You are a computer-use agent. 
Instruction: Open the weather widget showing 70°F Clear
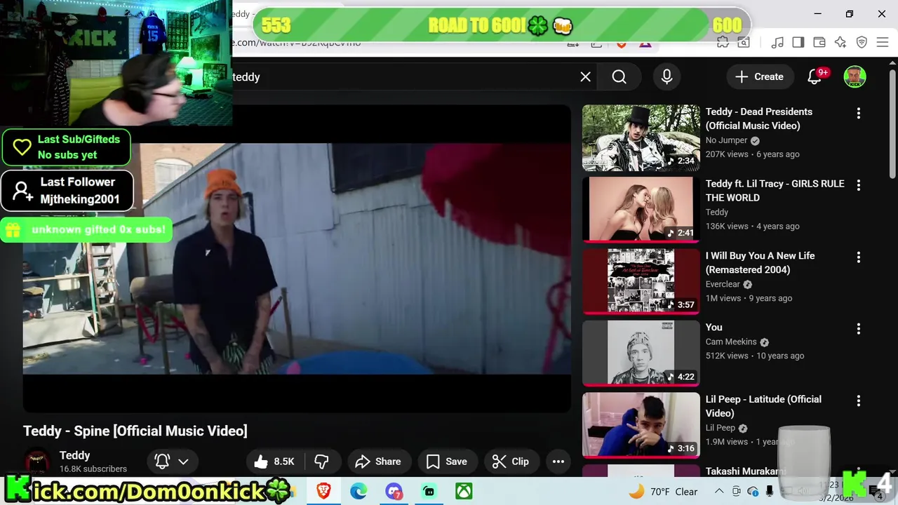click(663, 492)
